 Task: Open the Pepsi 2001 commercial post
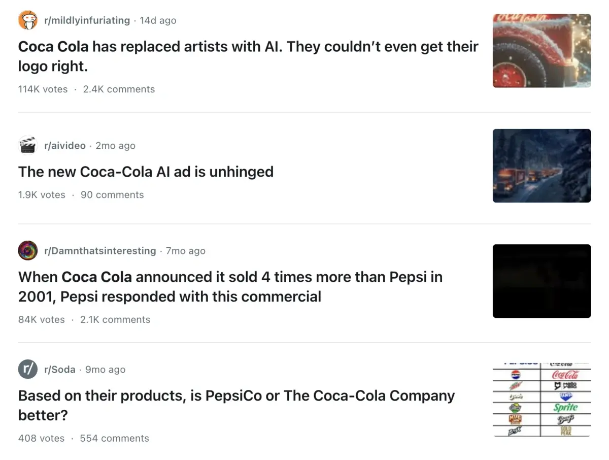[x=230, y=287]
